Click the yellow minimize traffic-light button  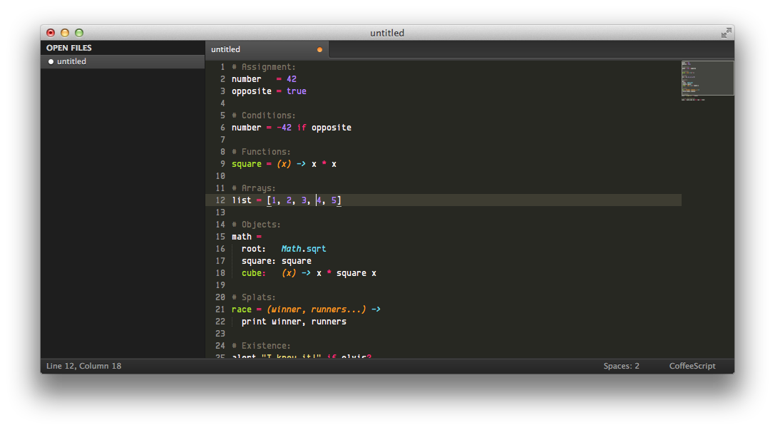64,32
